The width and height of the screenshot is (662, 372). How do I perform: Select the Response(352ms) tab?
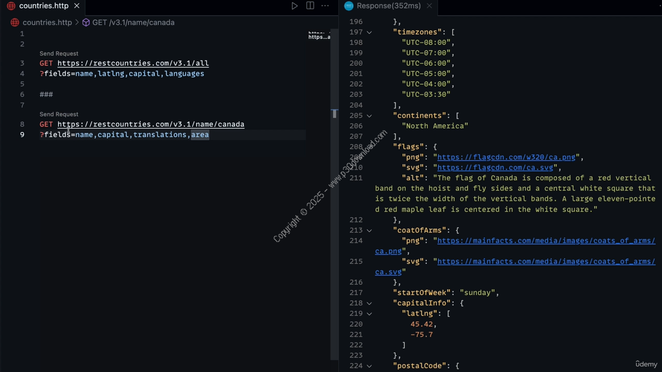[388, 6]
